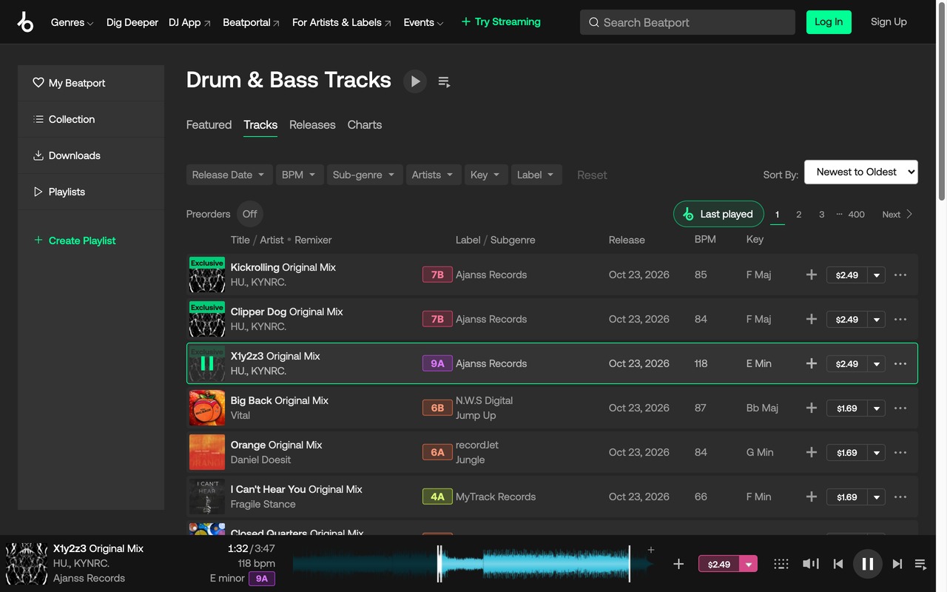Open more options for Kickrolling row
947x592 pixels.
[x=900, y=275]
